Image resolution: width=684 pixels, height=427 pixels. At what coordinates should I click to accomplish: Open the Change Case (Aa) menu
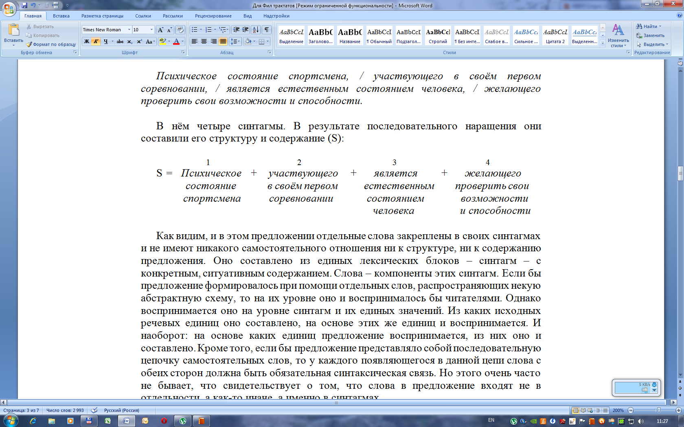point(149,41)
